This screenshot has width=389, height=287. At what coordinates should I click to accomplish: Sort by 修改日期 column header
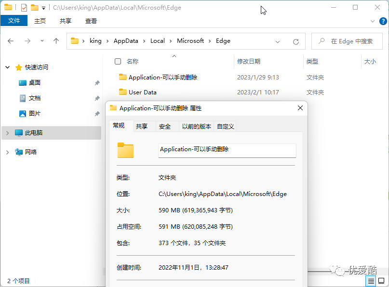[x=249, y=61]
